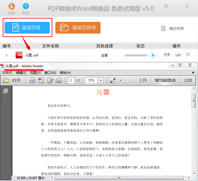
Task: Click the vertical scrollbar thumb
Action: point(193,101)
